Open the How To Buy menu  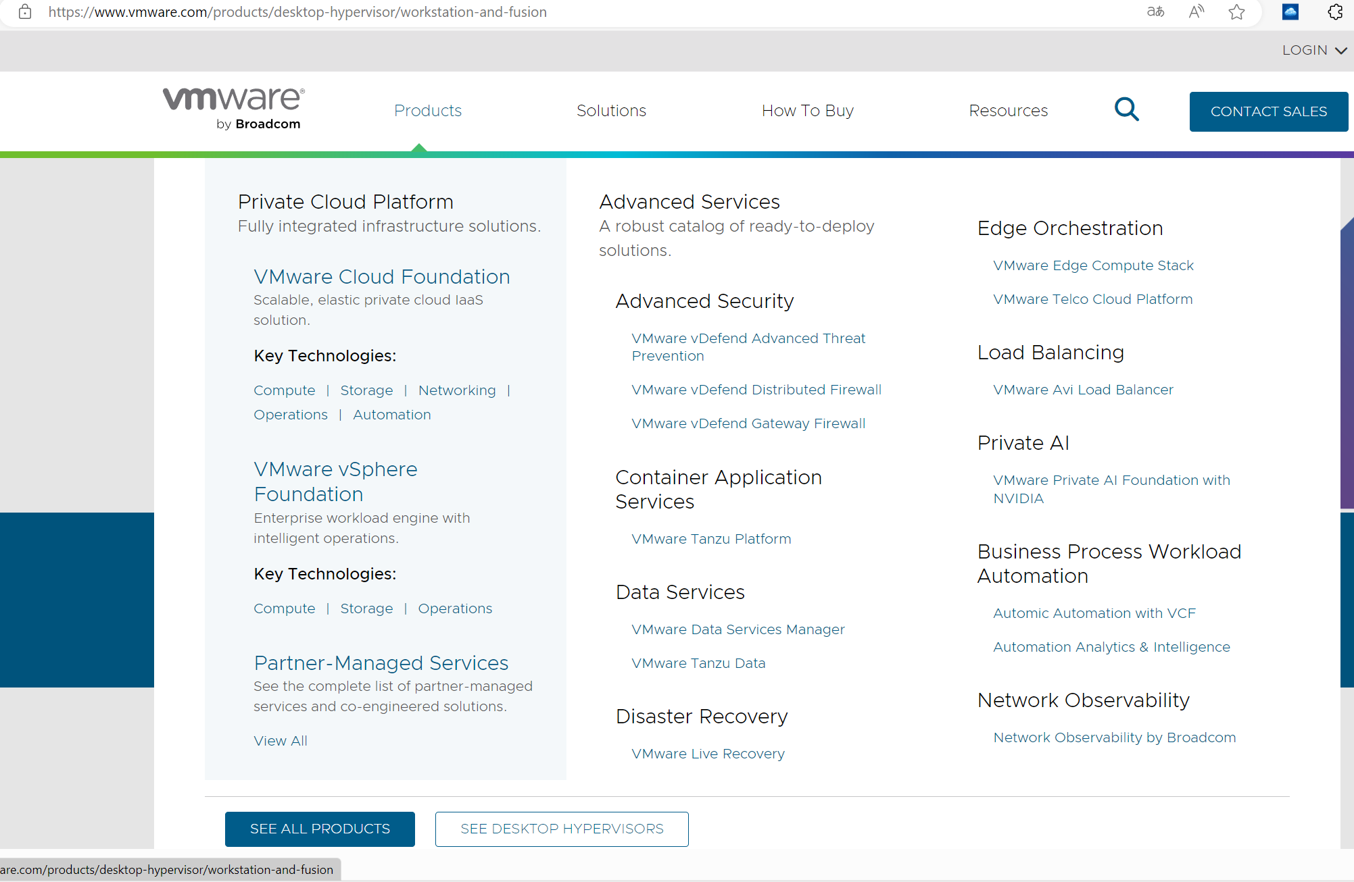tap(807, 110)
